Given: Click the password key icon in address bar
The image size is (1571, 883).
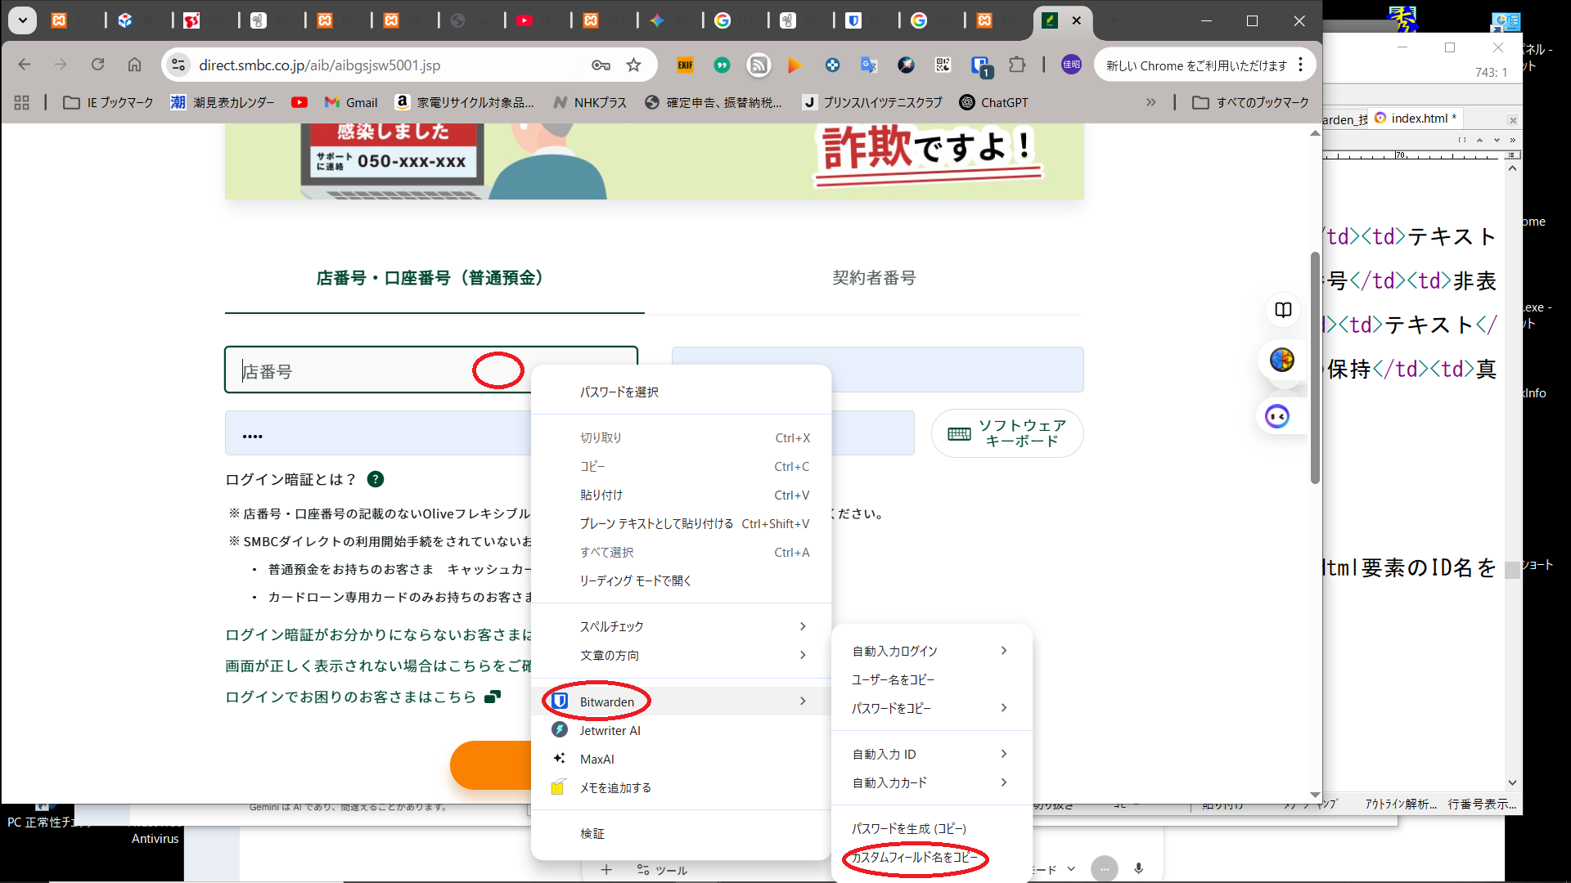Looking at the screenshot, I should click(x=601, y=65).
